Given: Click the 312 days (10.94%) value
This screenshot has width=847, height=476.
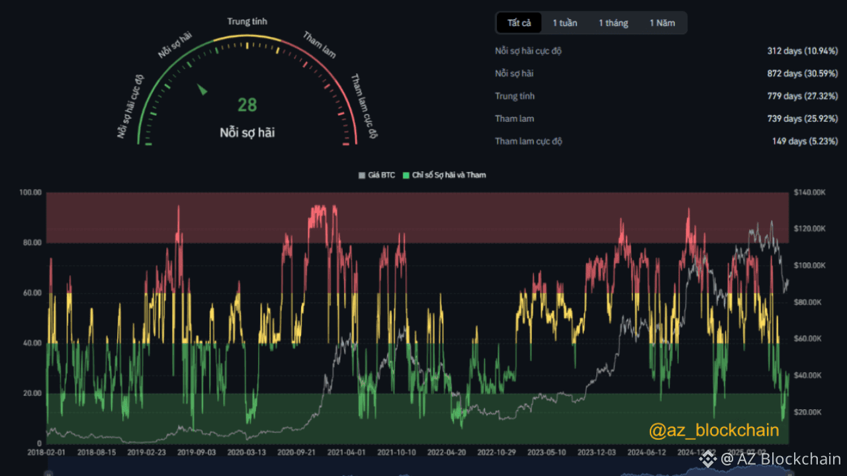Looking at the screenshot, I should [x=803, y=51].
